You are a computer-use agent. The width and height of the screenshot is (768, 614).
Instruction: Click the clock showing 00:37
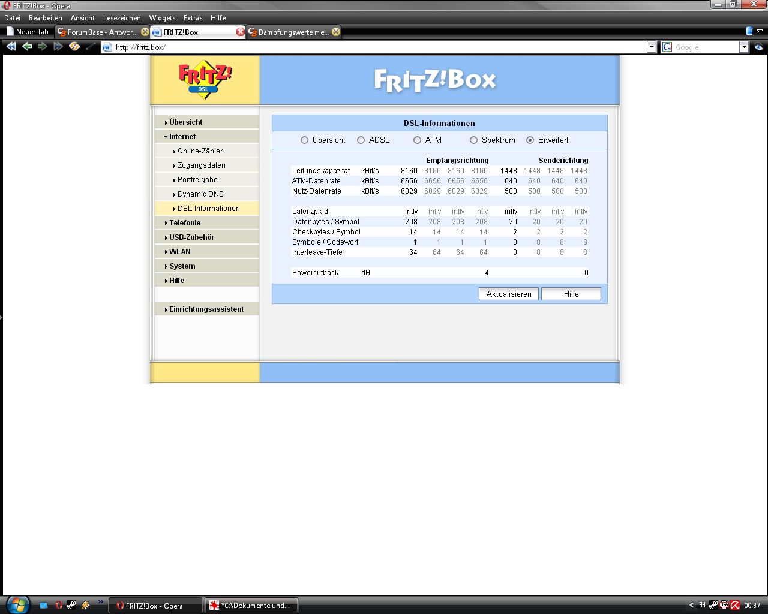[752, 606]
